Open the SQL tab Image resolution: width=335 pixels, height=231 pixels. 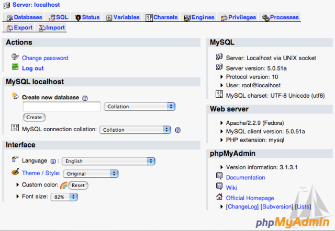[x=58, y=17]
